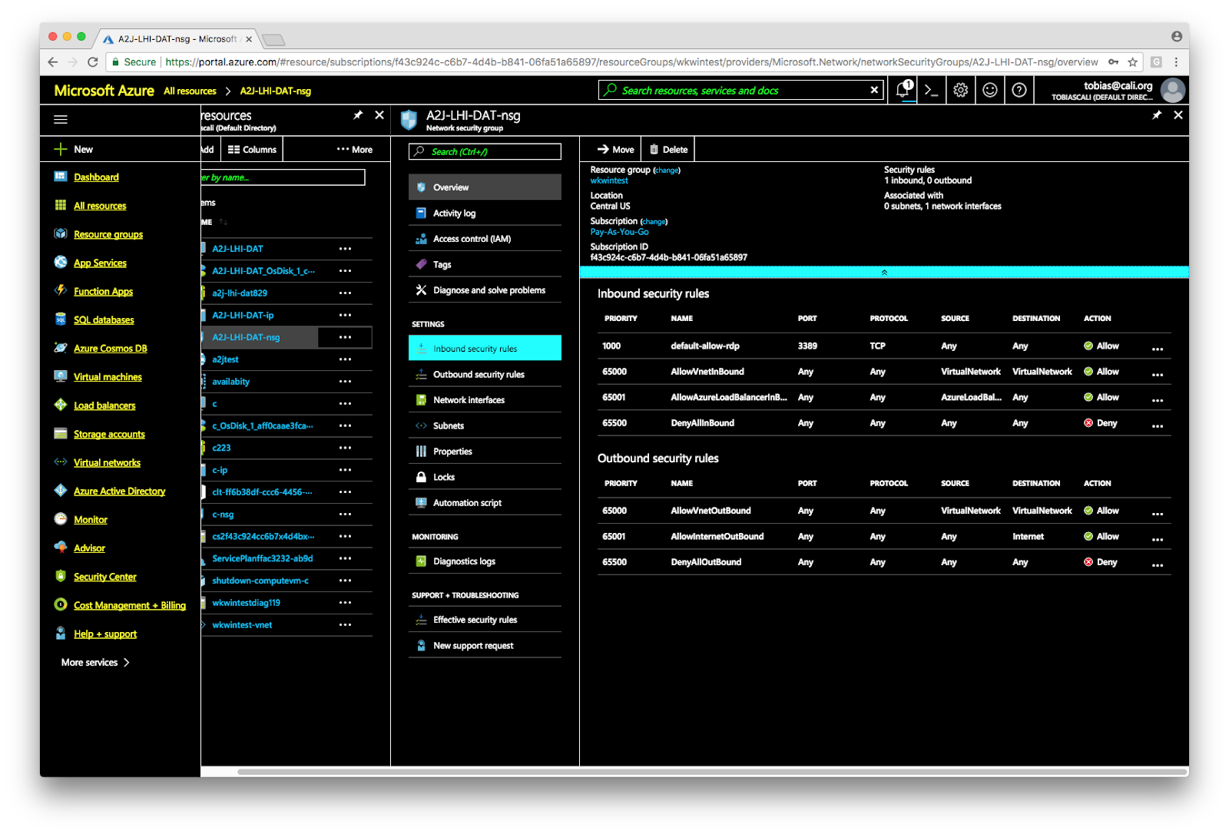The image size is (1229, 834).
Task: Open Network interfaces settings
Action: (485, 400)
